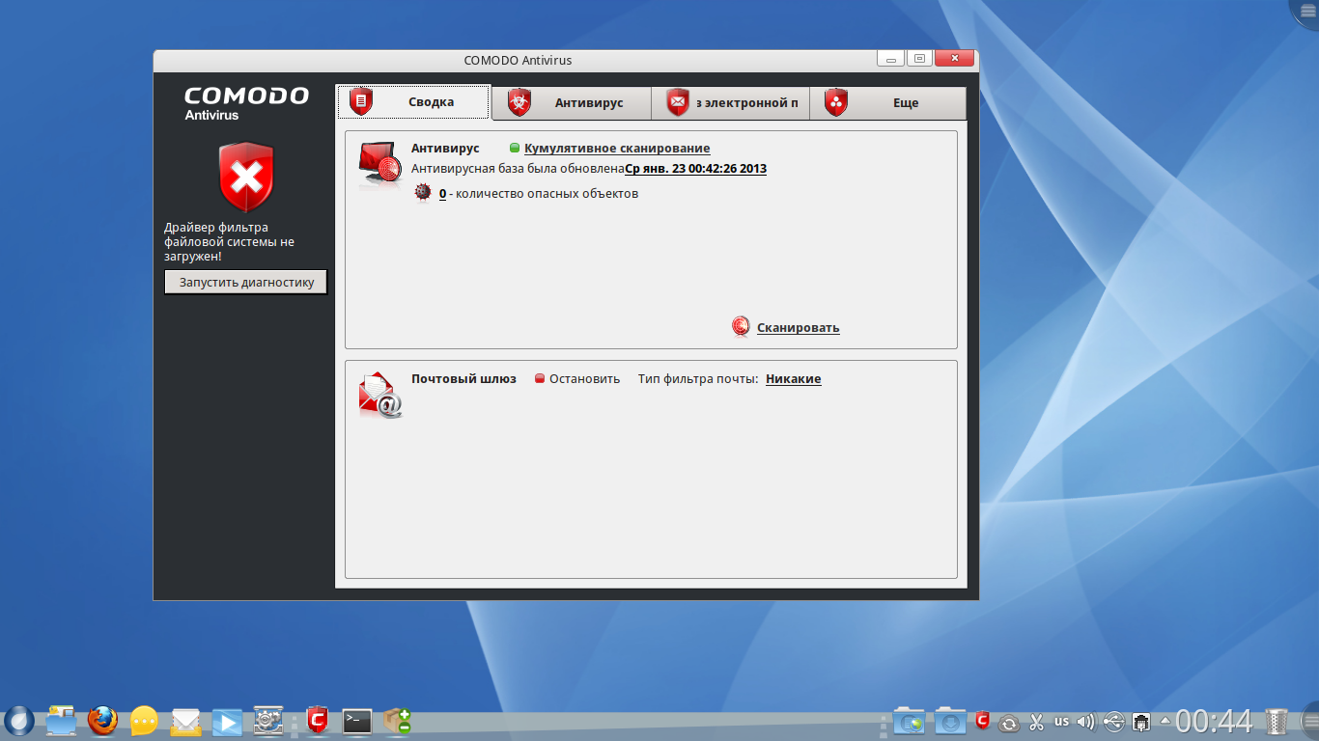Open the network folder globe widget
Screen dimensions: 1319x741
pyautogui.click(x=909, y=721)
